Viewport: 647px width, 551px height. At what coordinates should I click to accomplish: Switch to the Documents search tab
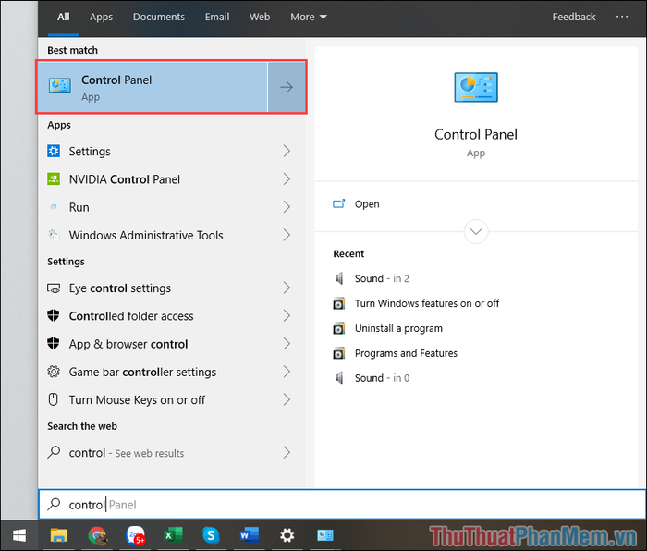point(159,17)
